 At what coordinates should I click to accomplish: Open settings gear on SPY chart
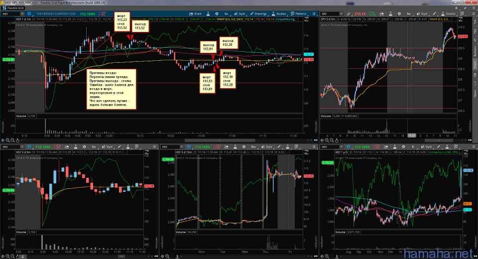[399, 14]
